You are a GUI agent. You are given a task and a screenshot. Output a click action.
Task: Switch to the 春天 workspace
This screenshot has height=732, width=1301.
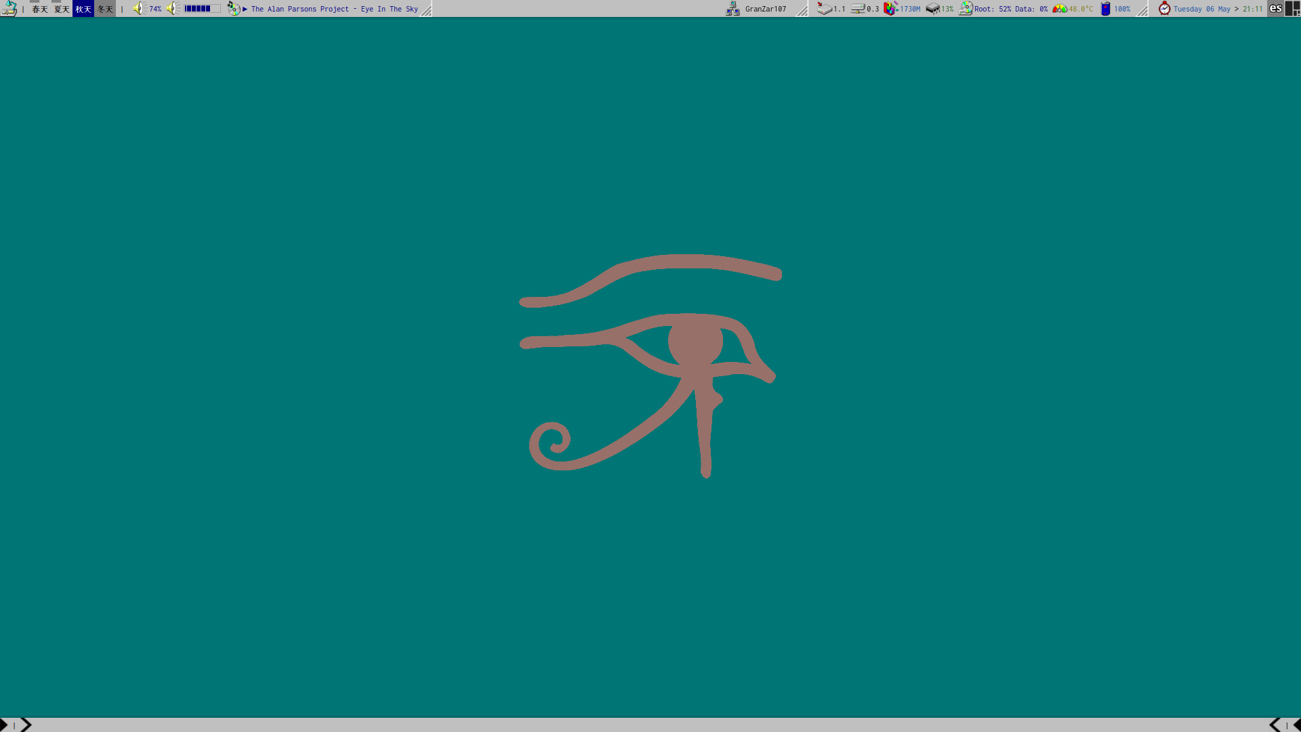pyautogui.click(x=40, y=9)
